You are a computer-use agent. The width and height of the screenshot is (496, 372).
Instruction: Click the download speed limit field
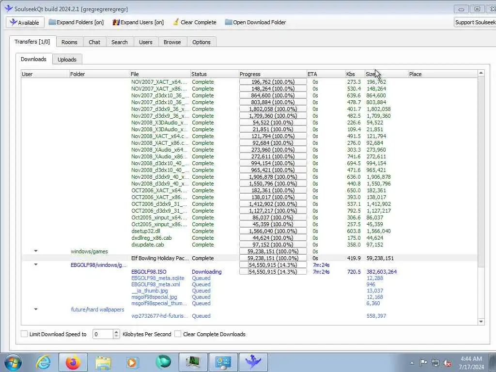tap(103, 334)
